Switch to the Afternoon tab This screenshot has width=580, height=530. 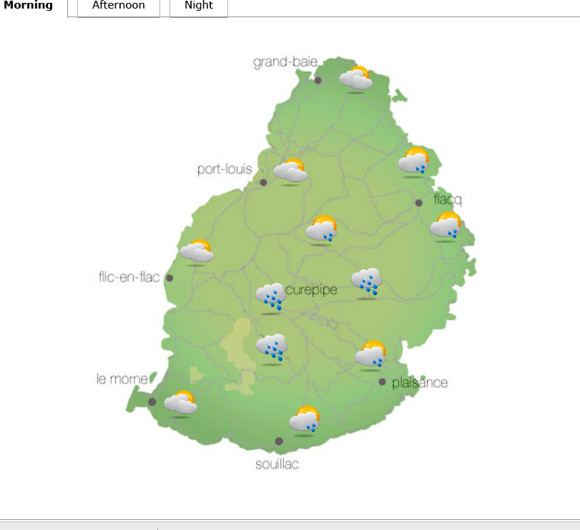[x=118, y=6]
